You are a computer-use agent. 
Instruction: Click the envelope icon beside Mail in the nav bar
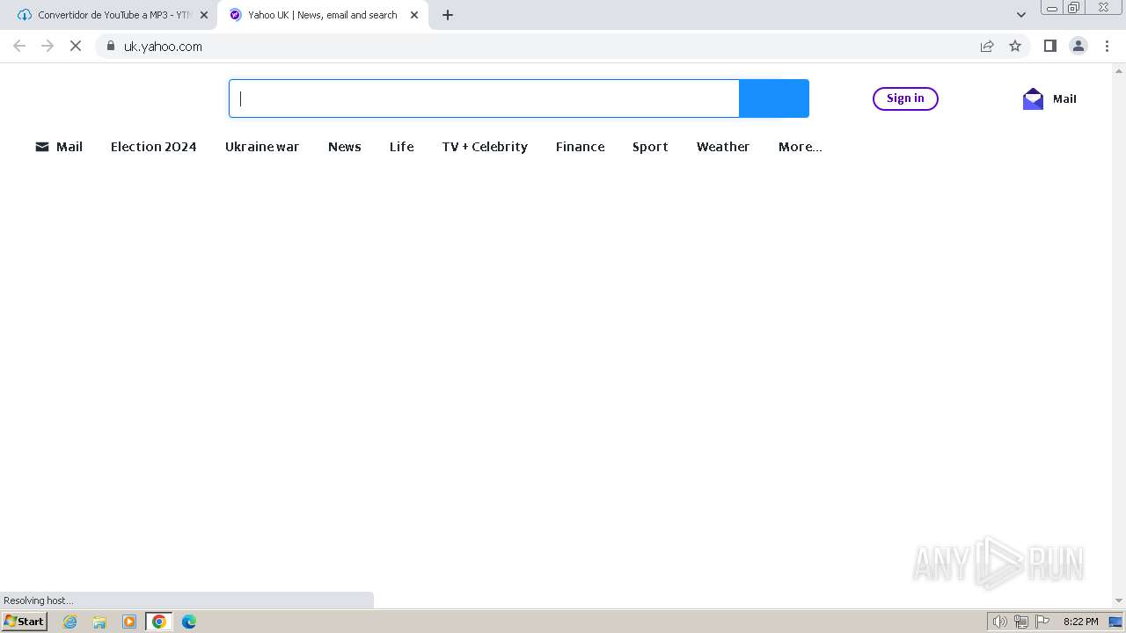(42, 147)
